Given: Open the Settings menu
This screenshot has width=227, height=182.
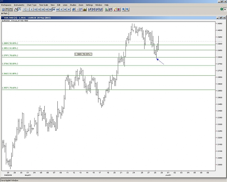Looking at the screenshot, I should tap(89, 5).
